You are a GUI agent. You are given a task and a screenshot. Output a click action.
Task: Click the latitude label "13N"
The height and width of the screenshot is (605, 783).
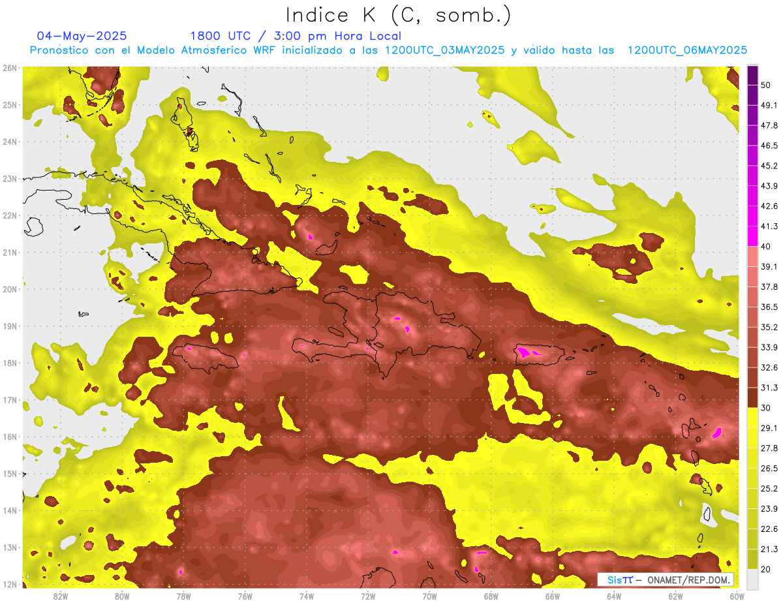click(x=10, y=548)
